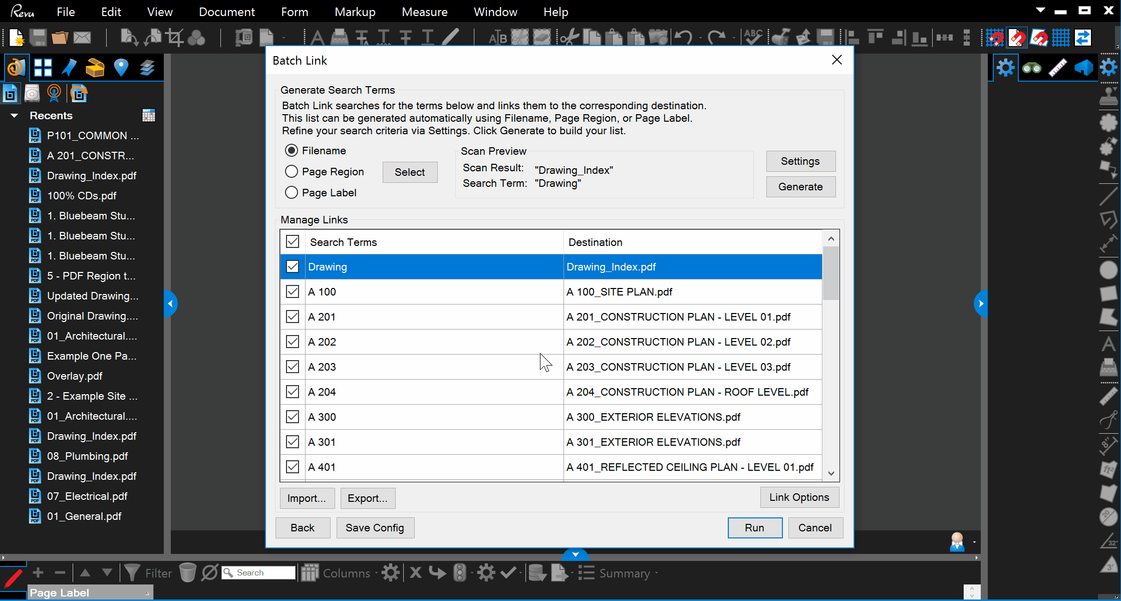Click the Generate button
Screen dimensions: 1121x601
coord(801,186)
